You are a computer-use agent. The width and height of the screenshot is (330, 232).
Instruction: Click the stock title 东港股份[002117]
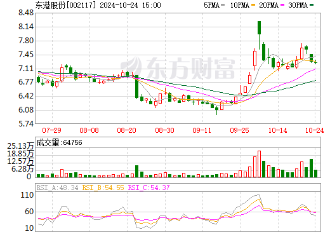coord(66,5)
